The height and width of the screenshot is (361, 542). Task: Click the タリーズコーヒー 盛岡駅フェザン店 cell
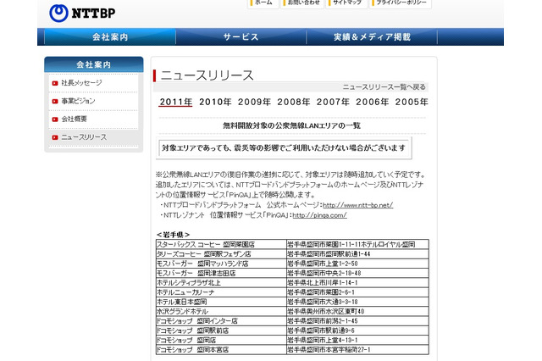coord(221,254)
